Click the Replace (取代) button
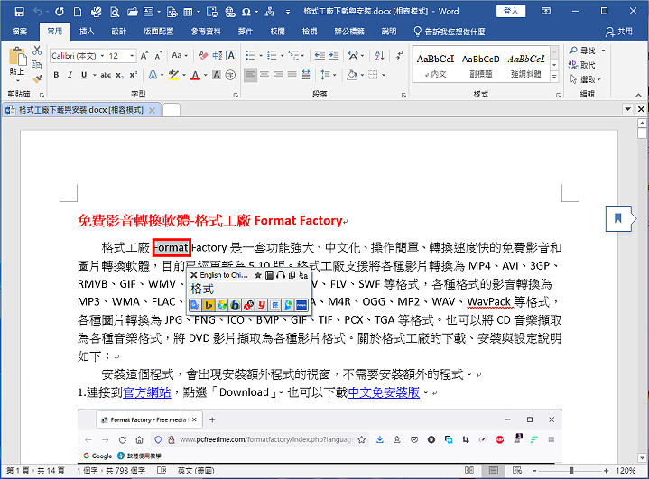649x479 pixels. coord(582,65)
